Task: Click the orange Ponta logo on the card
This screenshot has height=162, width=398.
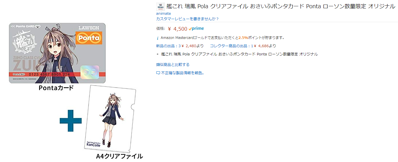Action: pyautogui.click(x=89, y=38)
